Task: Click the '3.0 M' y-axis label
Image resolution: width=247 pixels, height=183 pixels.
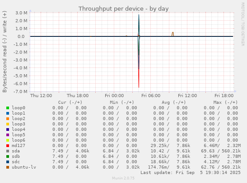Action: click(x=21, y=13)
